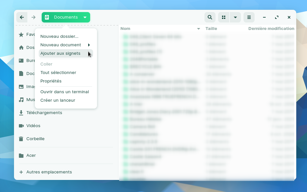
Task: Click Ouvrir dans un terminal
Action: click(x=64, y=92)
